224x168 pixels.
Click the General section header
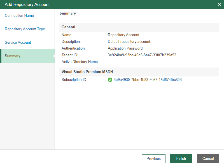tap(68, 27)
